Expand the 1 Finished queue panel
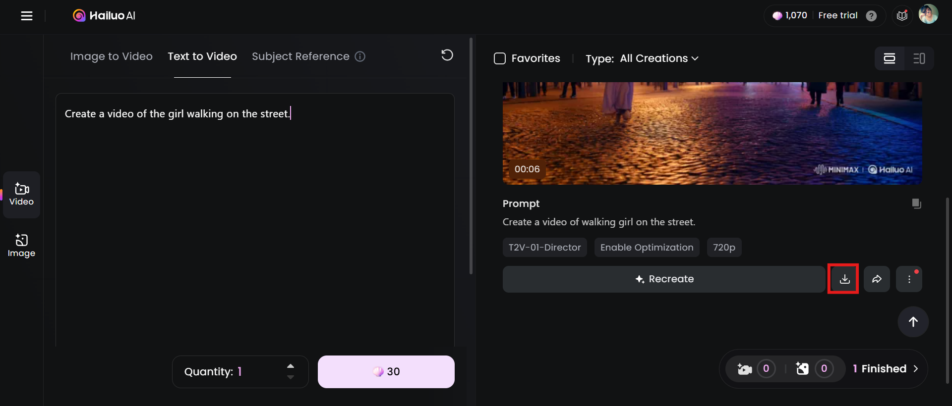Image resolution: width=952 pixels, height=406 pixels. pos(886,369)
